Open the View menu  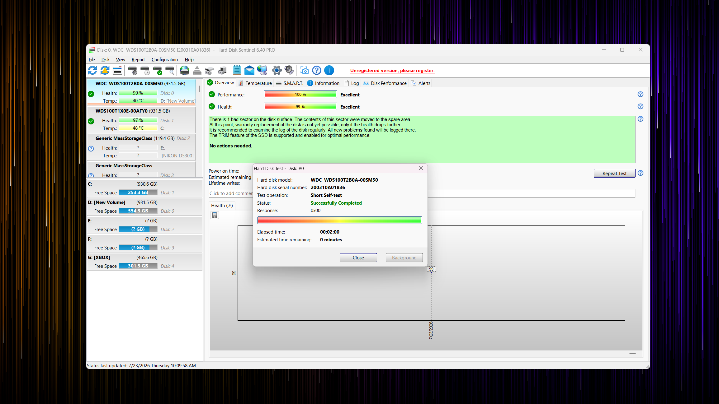pos(121,60)
